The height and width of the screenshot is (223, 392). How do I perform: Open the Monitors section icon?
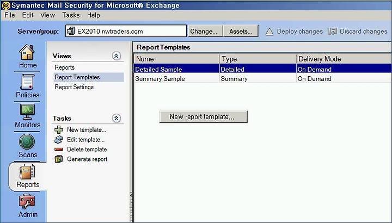[x=27, y=112]
